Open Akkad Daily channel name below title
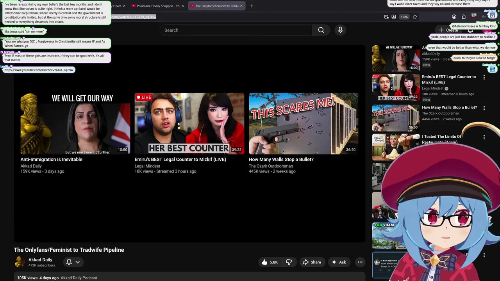The height and width of the screenshot is (281, 500). tap(40, 260)
